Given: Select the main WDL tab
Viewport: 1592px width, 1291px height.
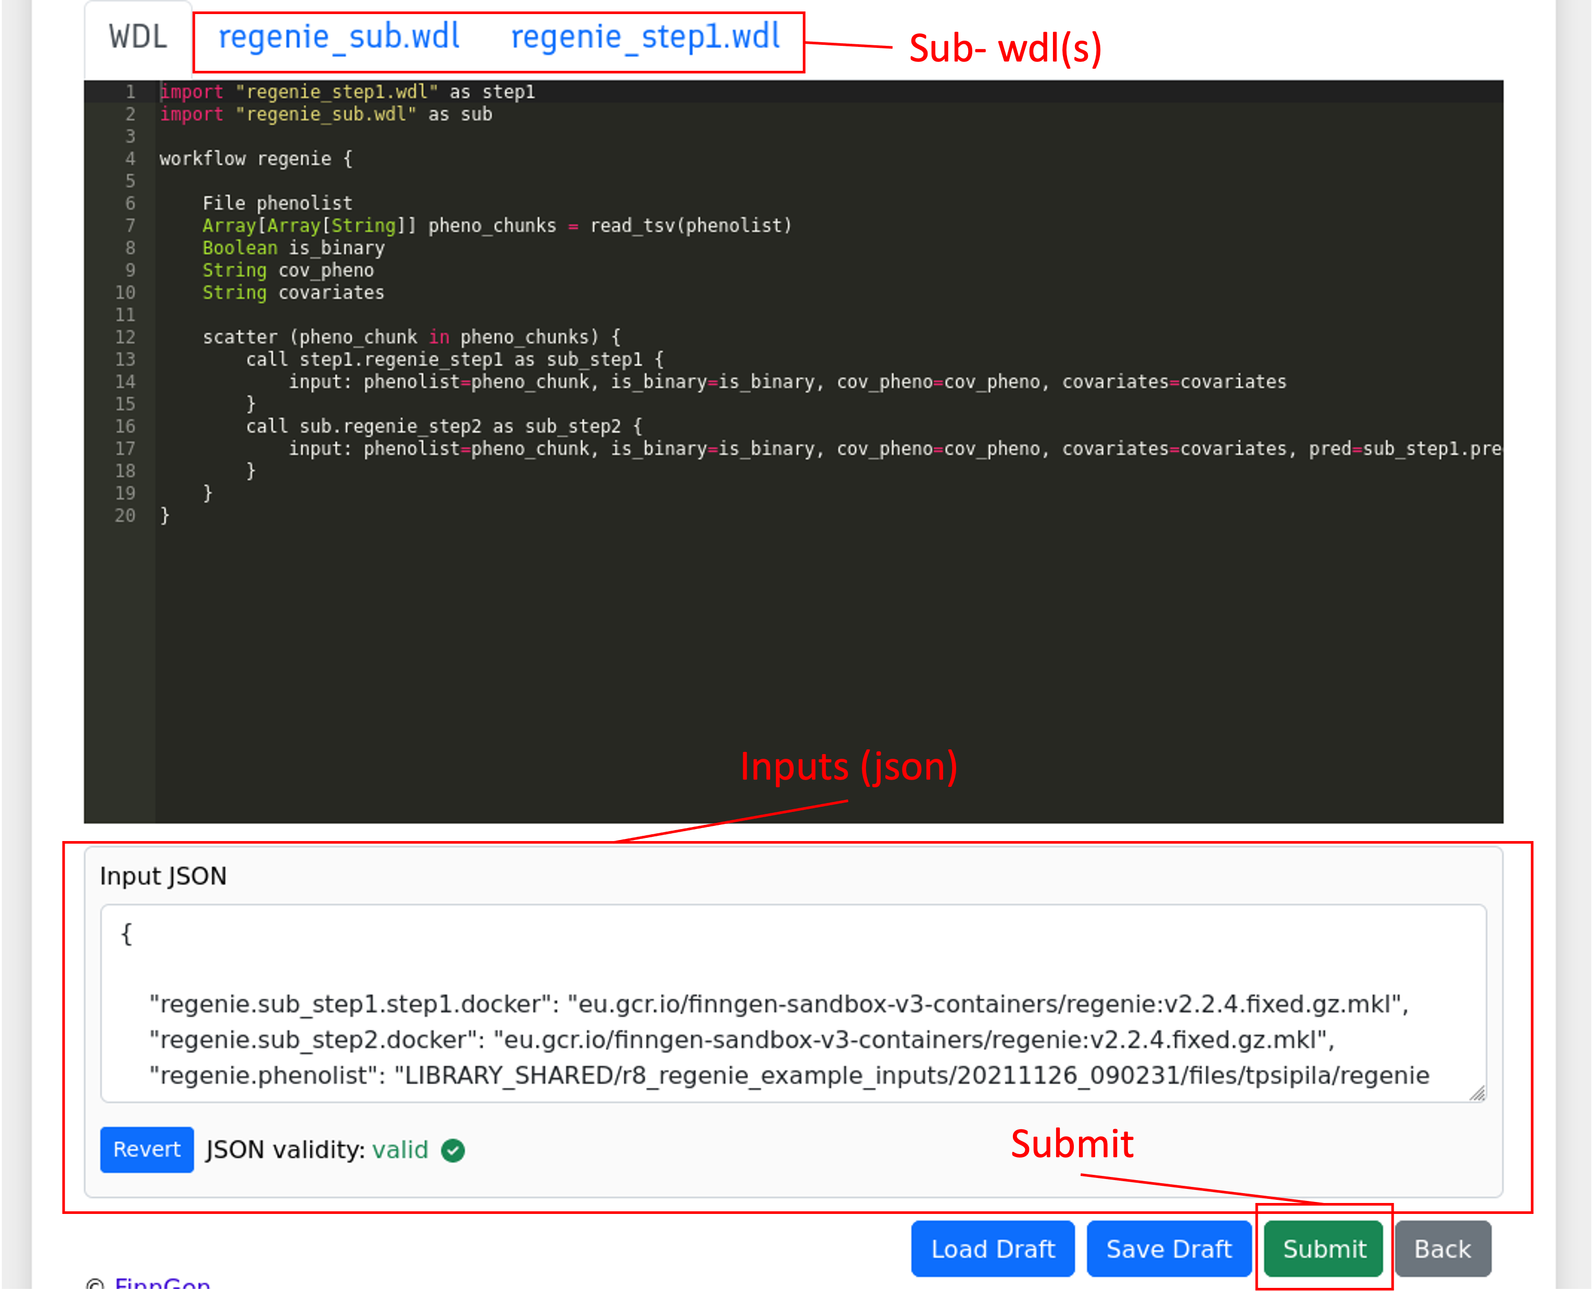Looking at the screenshot, I should coord(139,37).
